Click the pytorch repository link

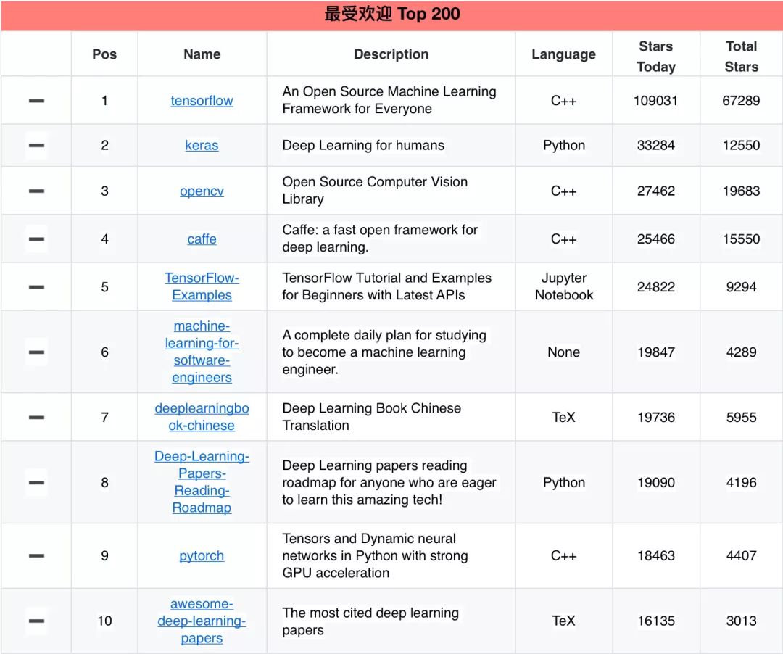pos(202,555)
